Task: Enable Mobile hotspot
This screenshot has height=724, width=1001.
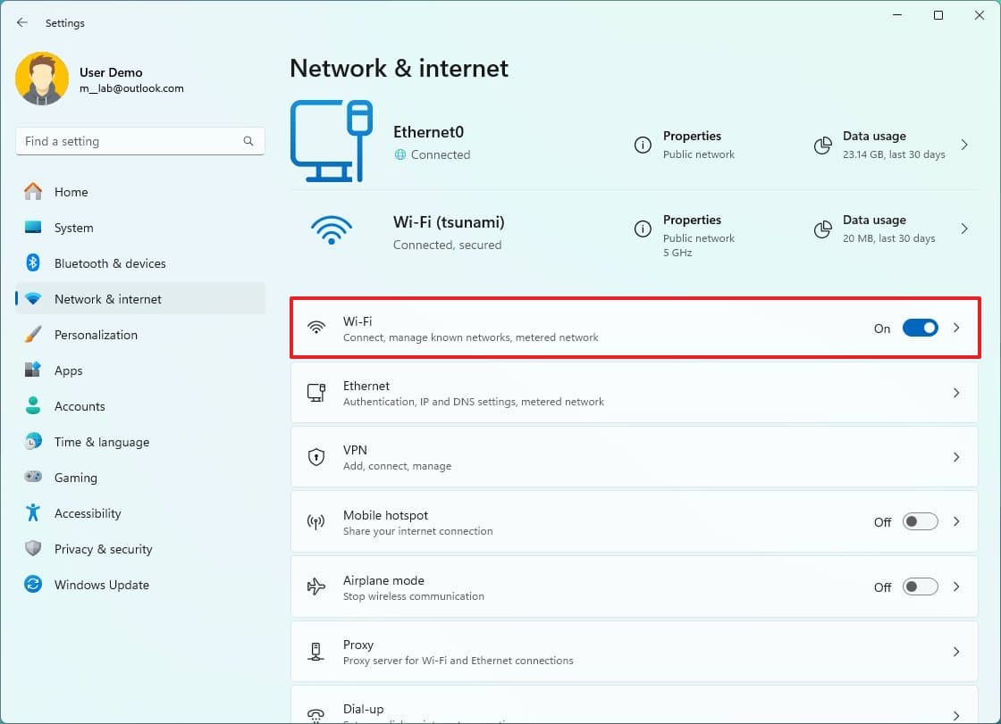Action: click(x=920, y=521)
